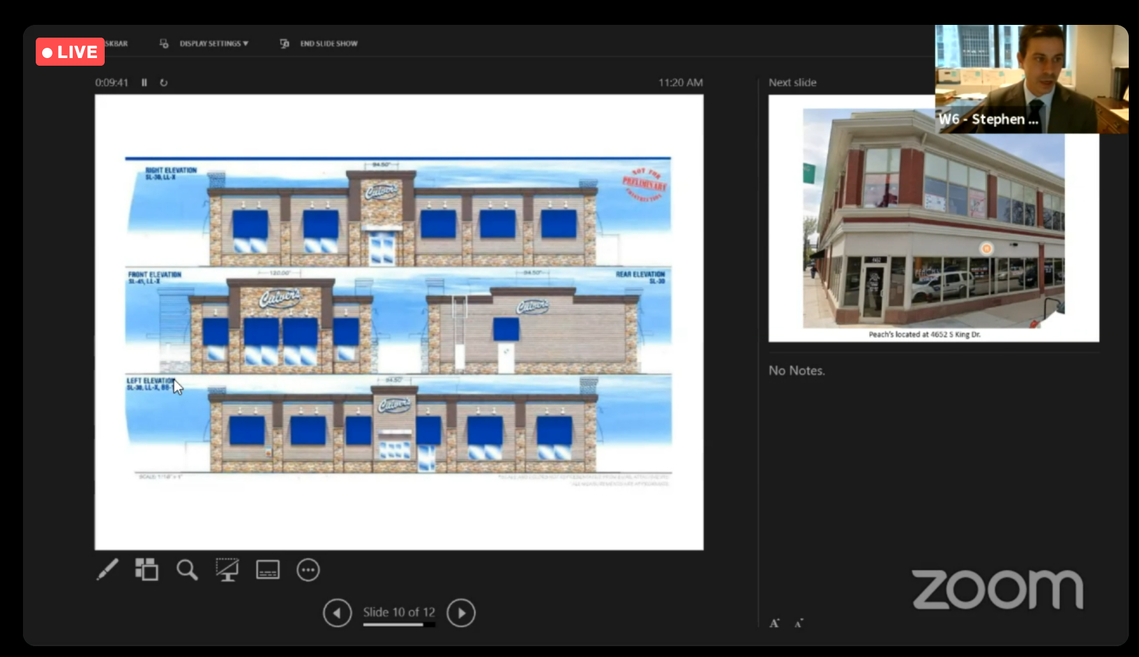
Task: Open the See all slides grid view
Action: coord(146,570)
